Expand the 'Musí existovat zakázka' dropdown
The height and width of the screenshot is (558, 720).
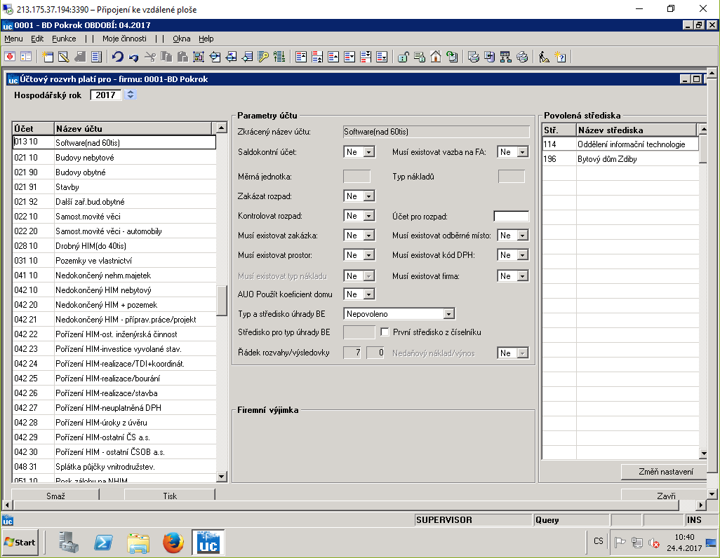coord(369,236)
